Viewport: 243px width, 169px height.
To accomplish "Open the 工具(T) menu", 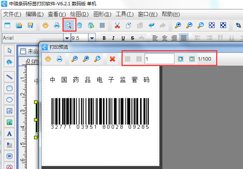I will click(x=125, y=14).
